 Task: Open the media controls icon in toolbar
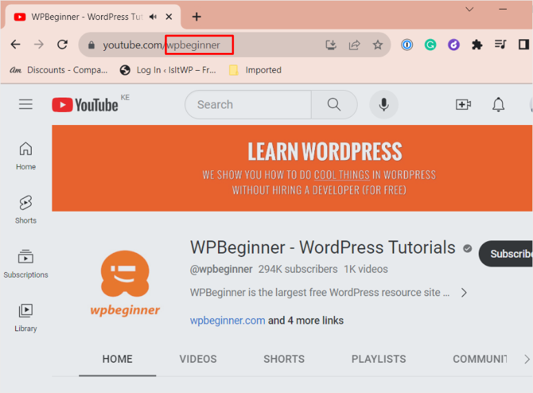click(500, 45)
